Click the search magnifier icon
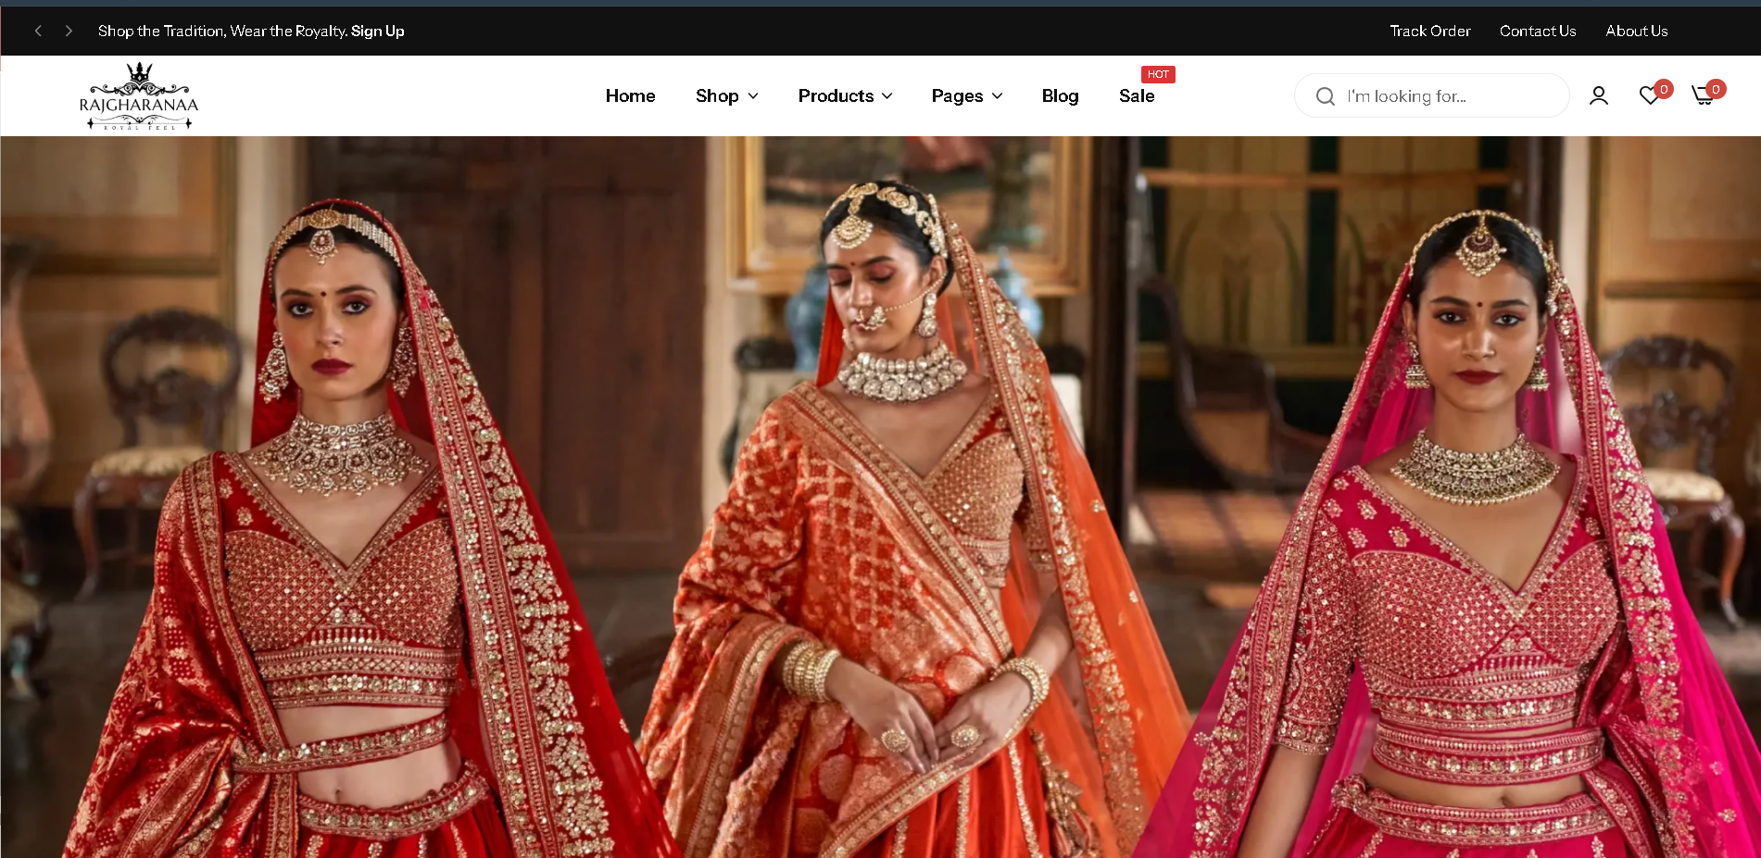1761x858 pixels. (x=1325, y=96)
